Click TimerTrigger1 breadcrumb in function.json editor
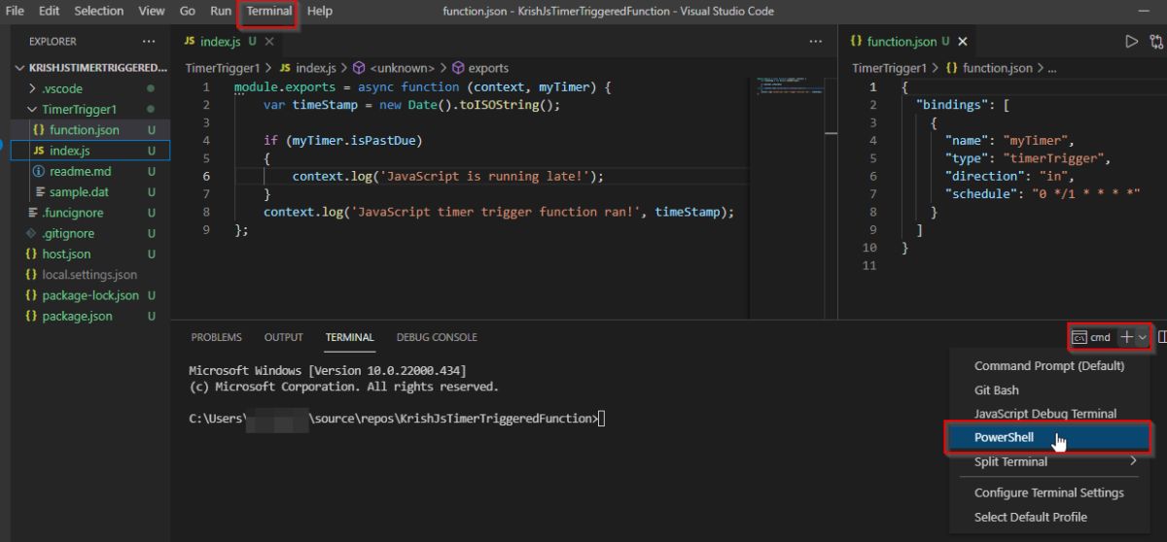The width and height of the screenshot is (1167, 542). click(x=890, y=68)
